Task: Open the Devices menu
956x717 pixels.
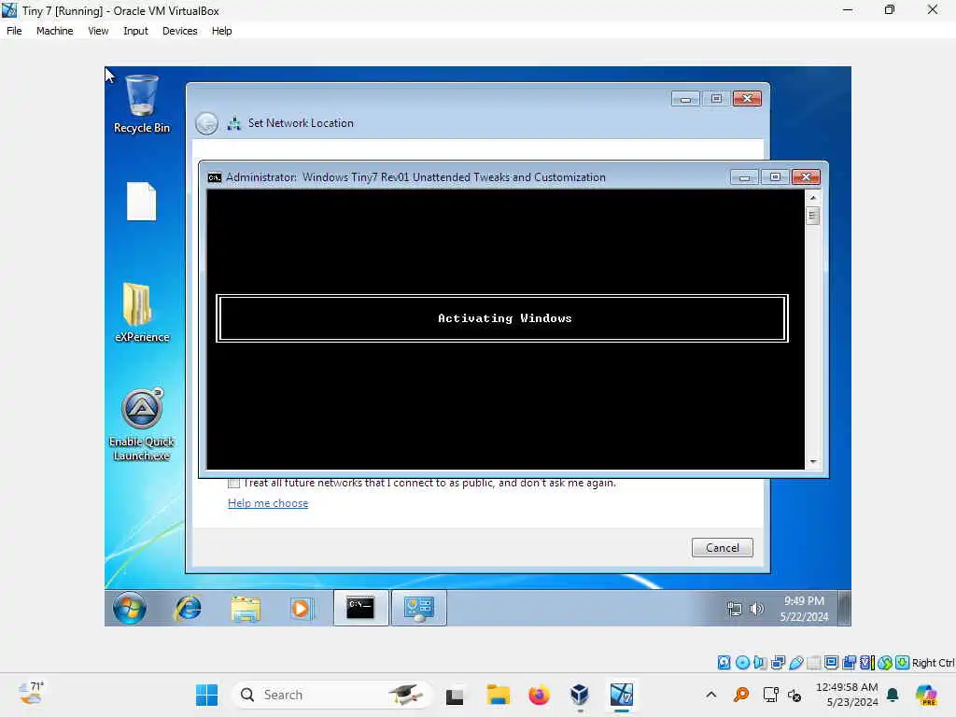Action: pyautogui.click(x=180, y=31)
